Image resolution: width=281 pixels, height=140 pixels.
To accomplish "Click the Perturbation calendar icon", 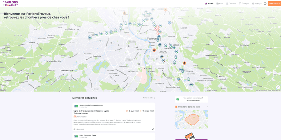I will coord(75,117).
